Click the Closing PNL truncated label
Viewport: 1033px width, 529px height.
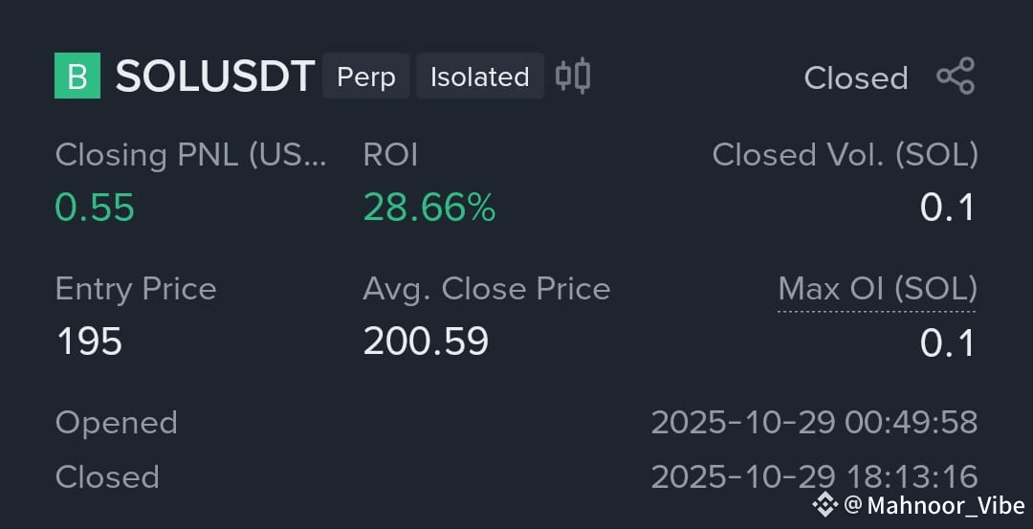tap(191, 156)
